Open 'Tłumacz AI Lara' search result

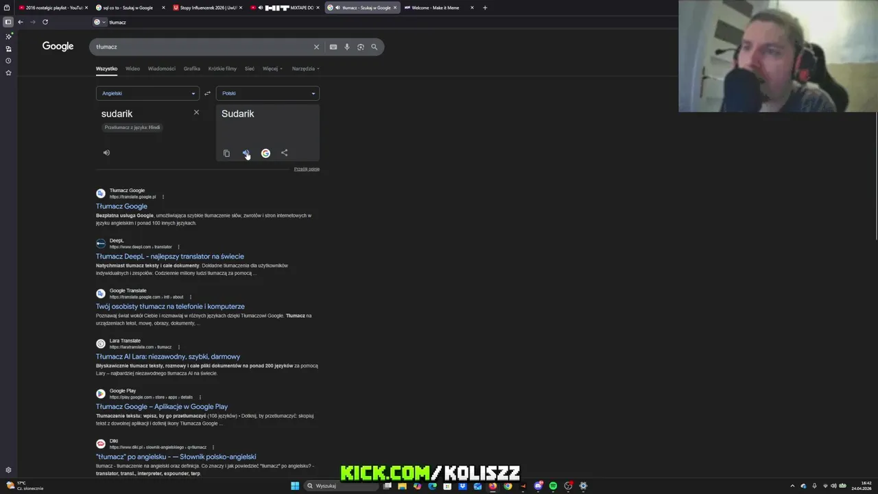pyautogui.click(x=168, y=357)
